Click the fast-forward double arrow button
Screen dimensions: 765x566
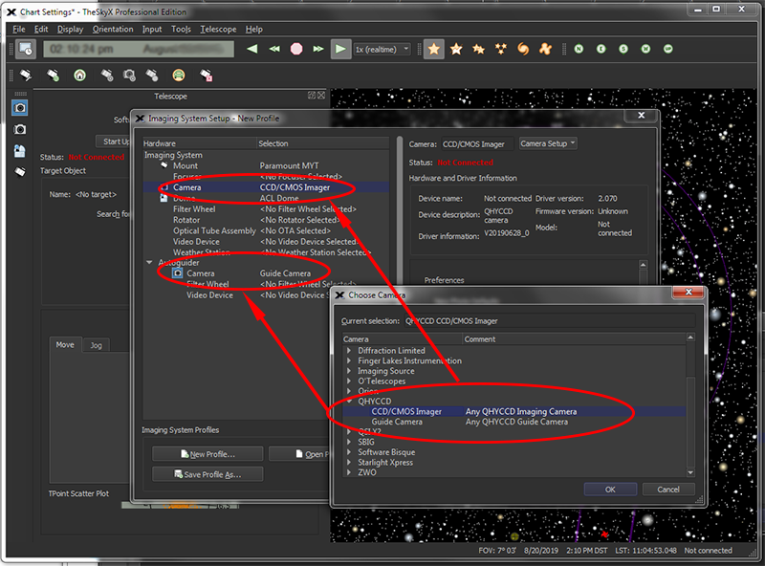point(318,49)
